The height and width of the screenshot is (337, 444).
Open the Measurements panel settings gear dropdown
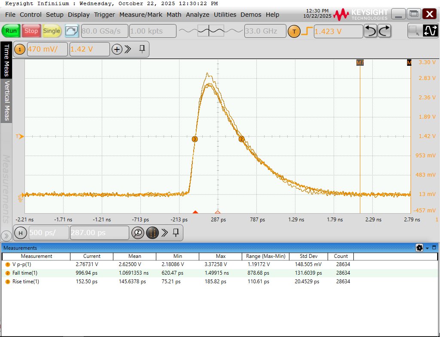coord(421,248)
